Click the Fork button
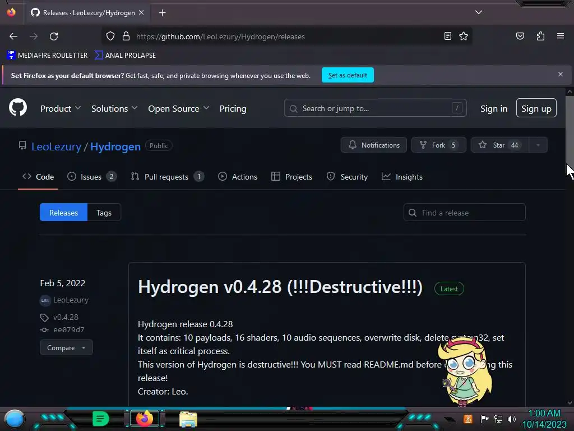 (439, 145)
